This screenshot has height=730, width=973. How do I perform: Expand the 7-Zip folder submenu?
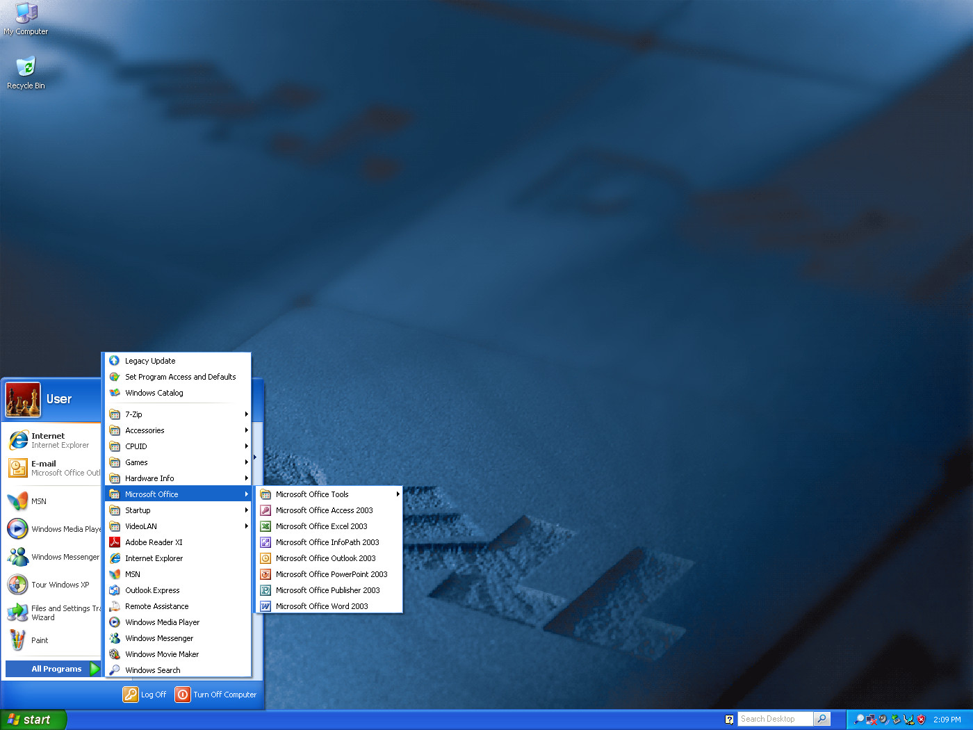178,414
